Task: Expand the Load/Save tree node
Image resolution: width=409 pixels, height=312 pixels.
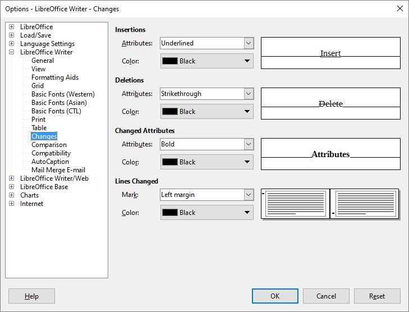Action: (x=12, y=35)
